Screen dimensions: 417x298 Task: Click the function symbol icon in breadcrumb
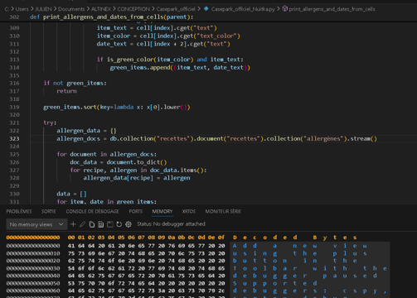[x=285, y=9]
